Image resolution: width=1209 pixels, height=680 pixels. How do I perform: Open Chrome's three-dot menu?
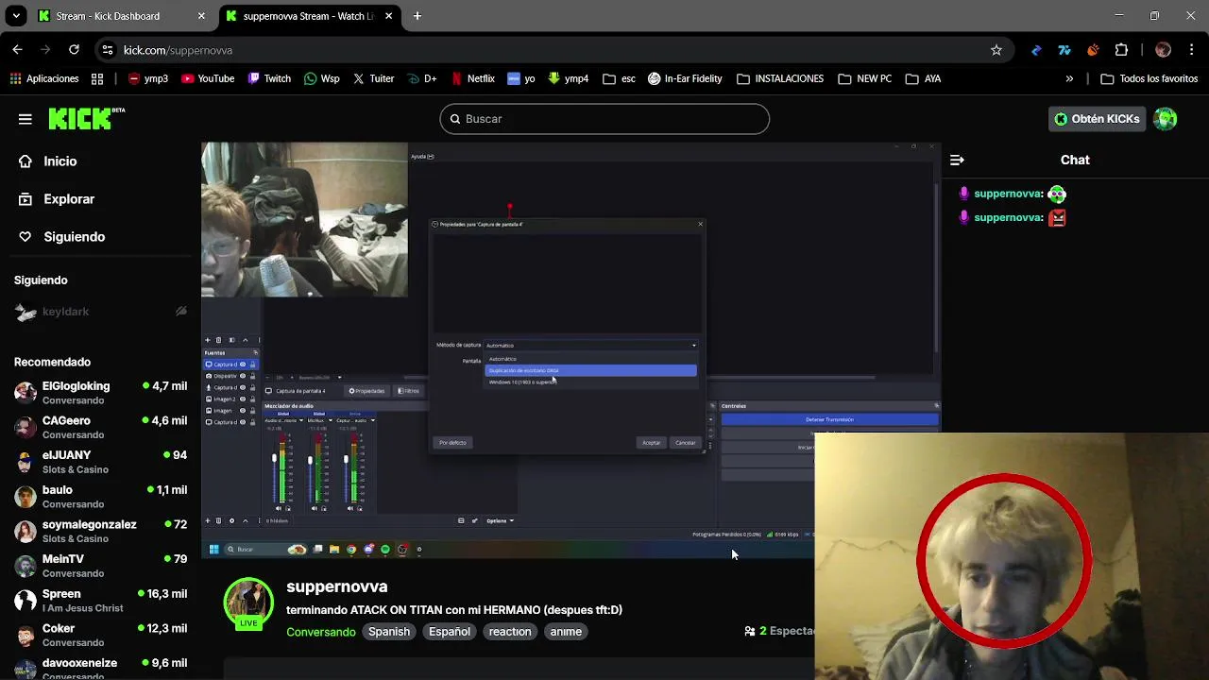1191,50
